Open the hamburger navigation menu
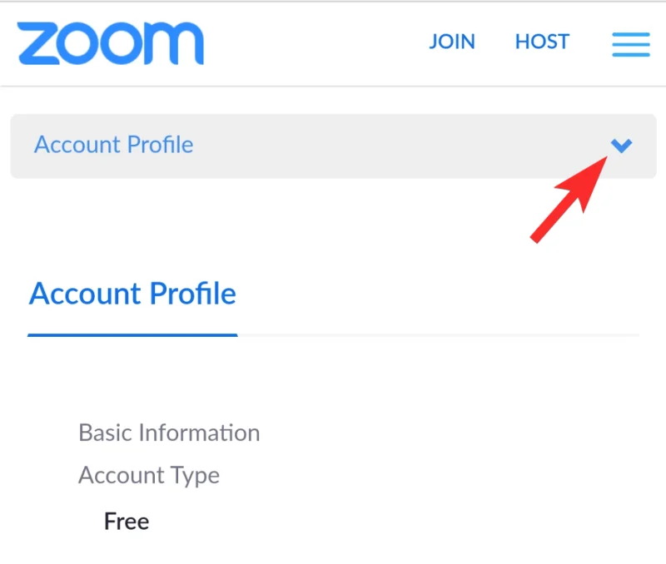 [630, 44]
